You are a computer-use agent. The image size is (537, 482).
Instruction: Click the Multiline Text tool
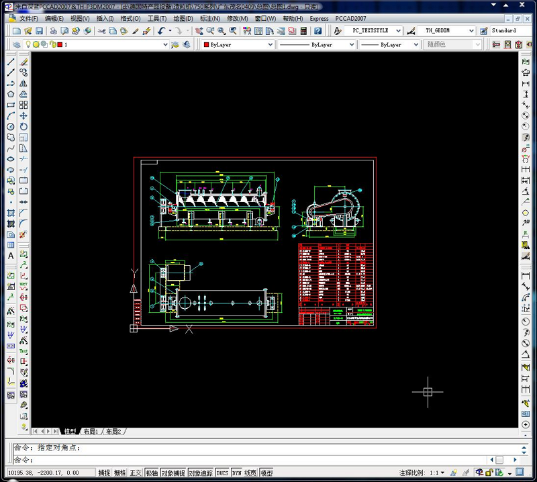tap(11, 256)
